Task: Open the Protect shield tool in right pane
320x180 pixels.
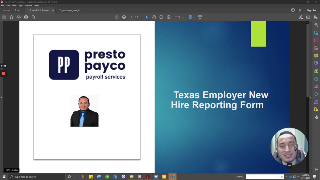Action: [x=316, y=94]
